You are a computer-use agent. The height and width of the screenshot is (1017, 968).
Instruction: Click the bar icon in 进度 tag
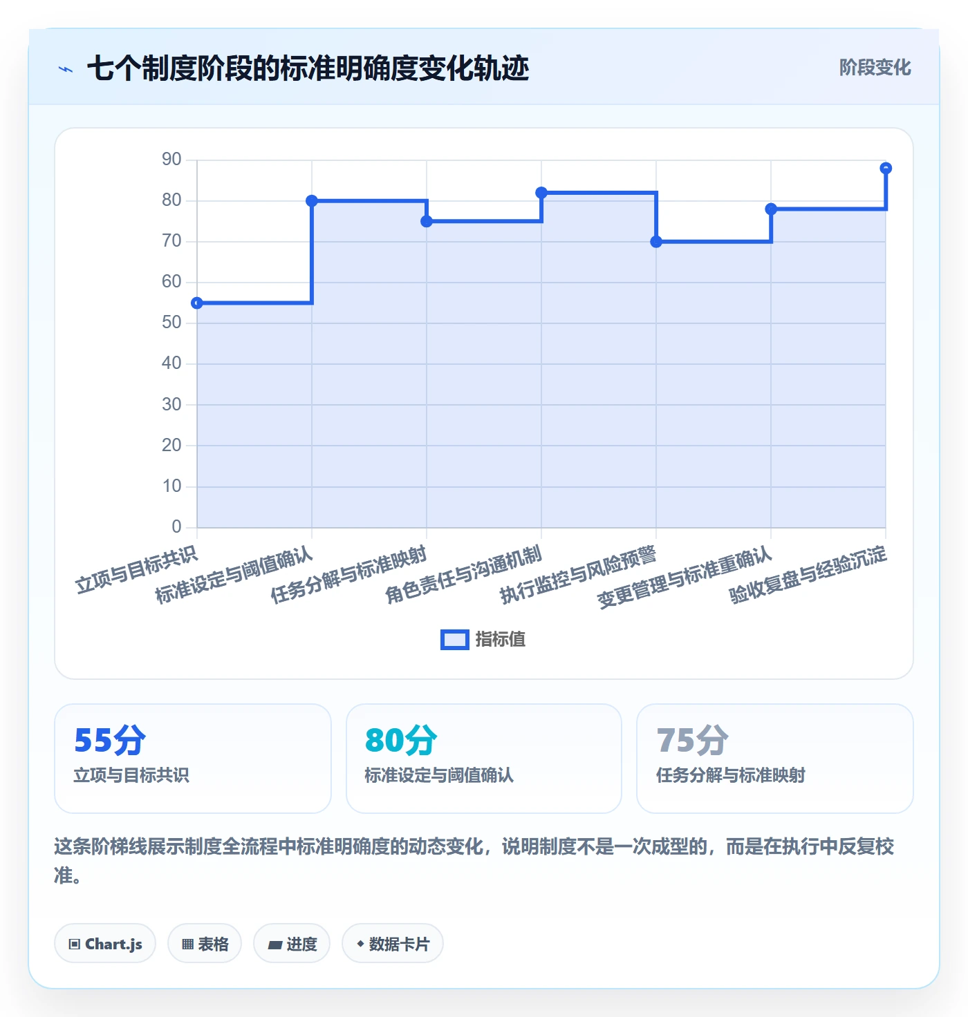tap(275, 945)
